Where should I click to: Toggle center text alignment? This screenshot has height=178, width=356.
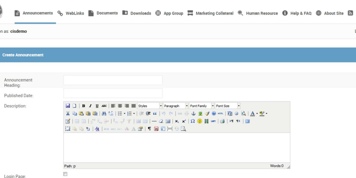click(x=120, y=106)
